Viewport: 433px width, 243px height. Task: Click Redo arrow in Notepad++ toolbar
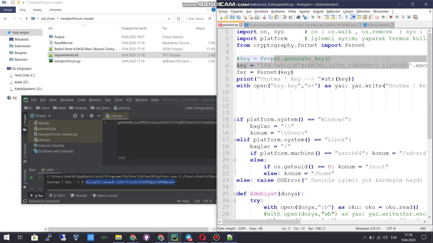[291, 17]
